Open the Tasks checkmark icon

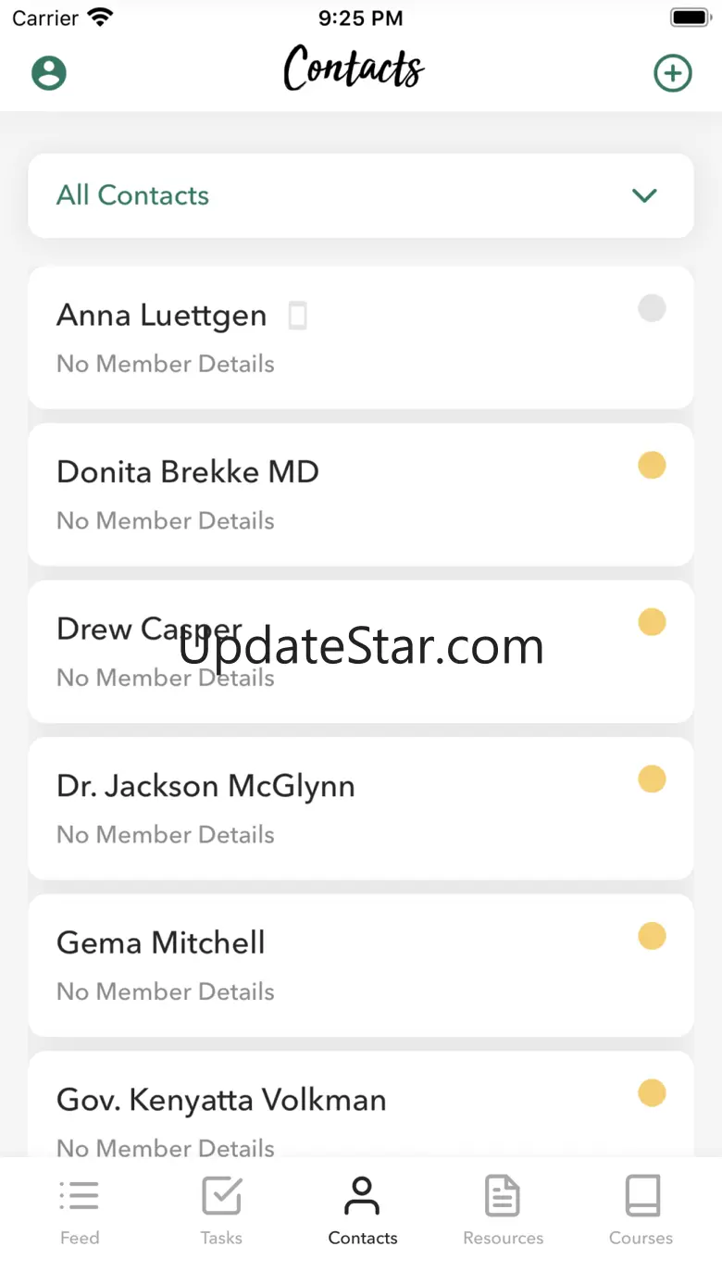(222, 1195)
